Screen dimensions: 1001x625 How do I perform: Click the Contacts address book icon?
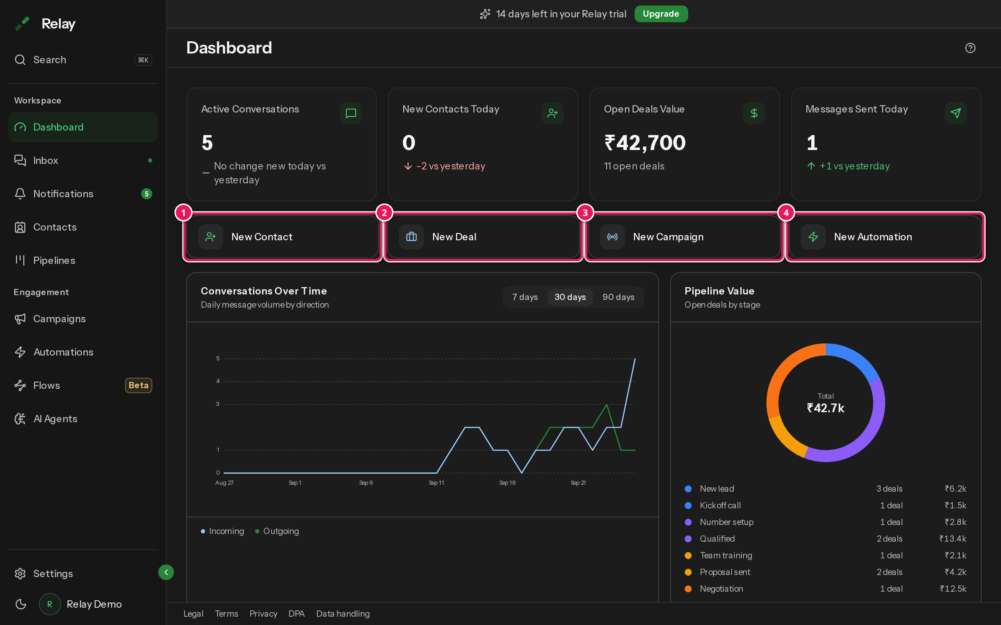pyautogui.click(x=20, y=227)
